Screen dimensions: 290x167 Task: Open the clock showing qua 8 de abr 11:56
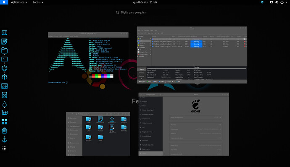click(x=145, y=2)
